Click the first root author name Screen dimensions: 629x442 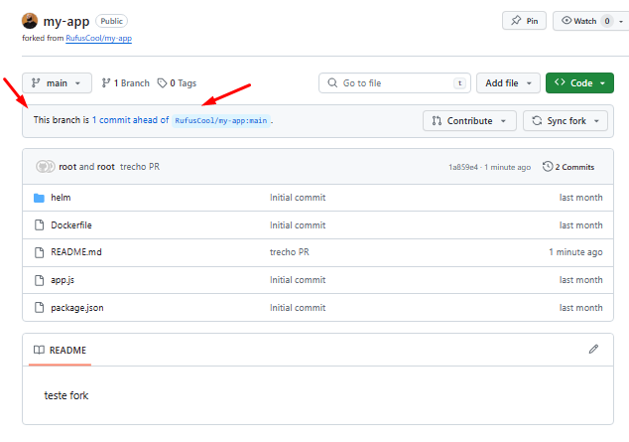67,167
